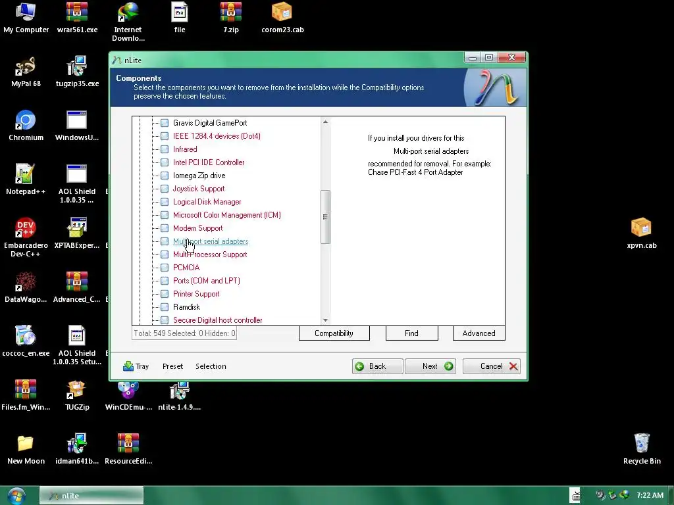The image size is (674, 505).
Task: Open Internet Download Manager shortcut
Action: click(x=128, y=22)
